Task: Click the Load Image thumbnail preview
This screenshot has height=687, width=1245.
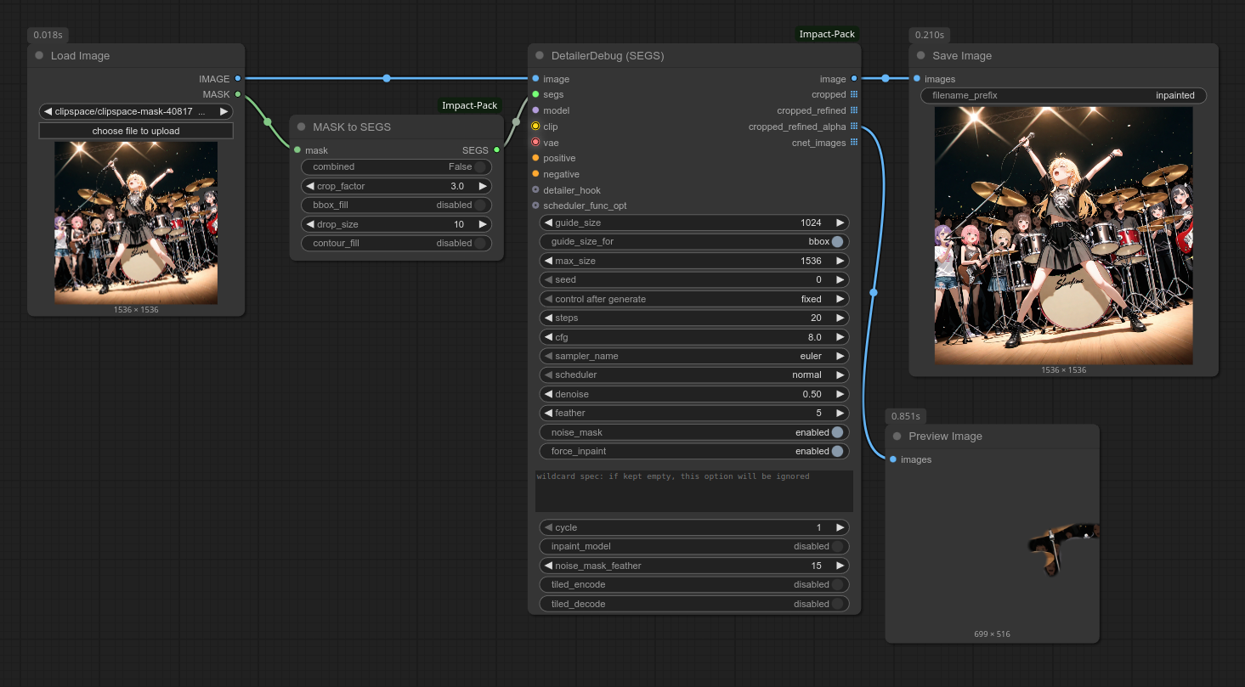Action: click(136, 222)
